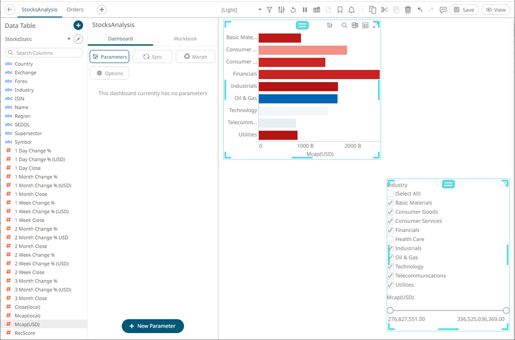Enable the Health Care checkbox

(390, 239)
